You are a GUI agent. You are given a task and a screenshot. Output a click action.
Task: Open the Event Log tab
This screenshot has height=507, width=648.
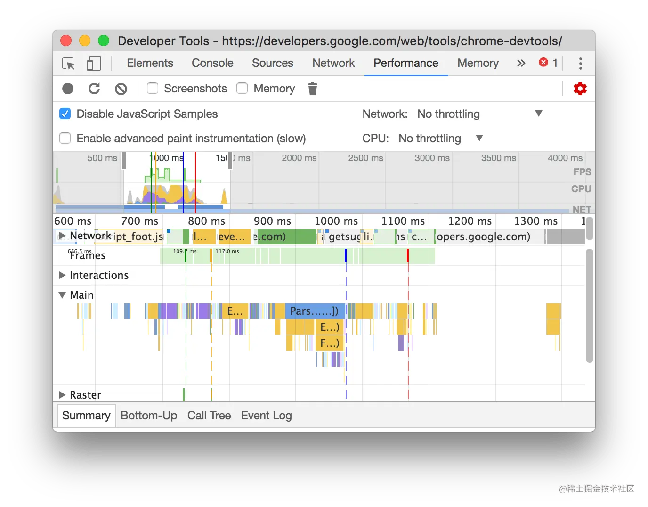[x=267, y=416]
